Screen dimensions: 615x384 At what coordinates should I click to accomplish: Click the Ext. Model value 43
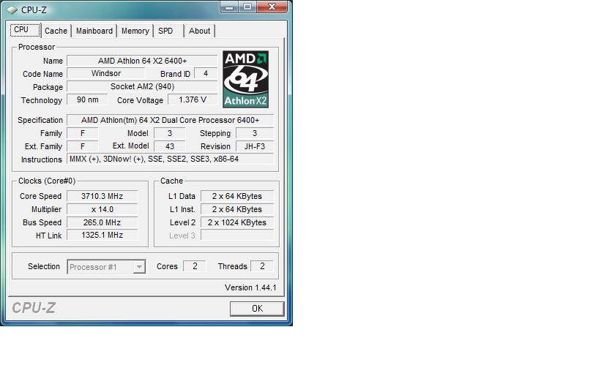point(169,146)
